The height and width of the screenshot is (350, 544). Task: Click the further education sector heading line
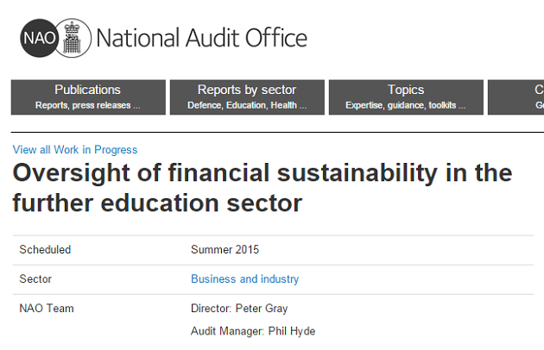[x=157, y=203]
